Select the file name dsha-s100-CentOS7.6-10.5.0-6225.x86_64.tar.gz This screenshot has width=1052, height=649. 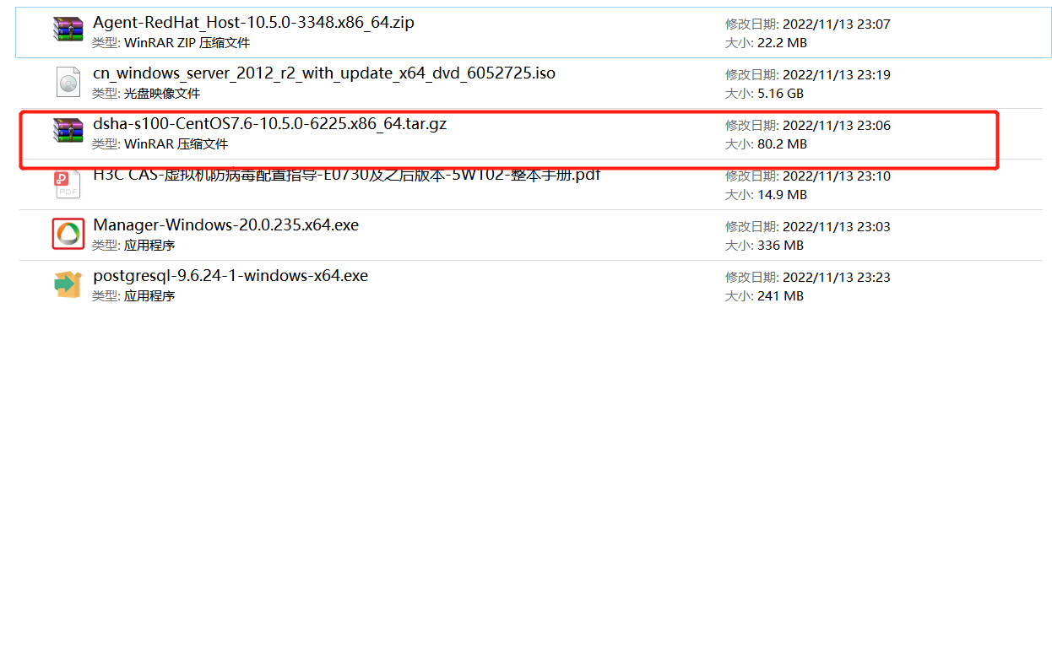click(x=270, y=124)
